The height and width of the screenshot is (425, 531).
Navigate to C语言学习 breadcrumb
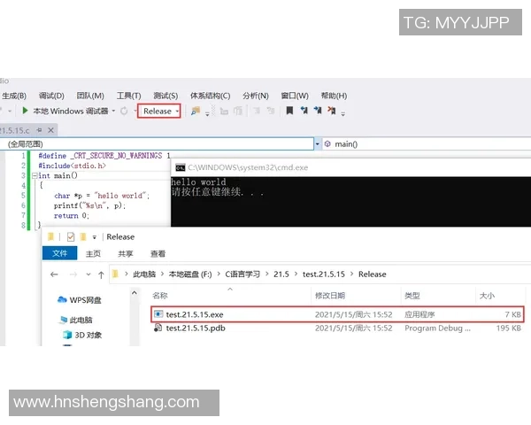[x=242, y=274]
